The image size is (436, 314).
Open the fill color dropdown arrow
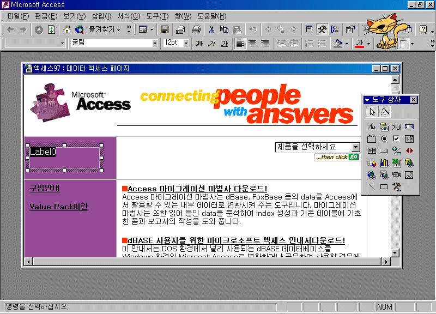click(x=347, y=44)
